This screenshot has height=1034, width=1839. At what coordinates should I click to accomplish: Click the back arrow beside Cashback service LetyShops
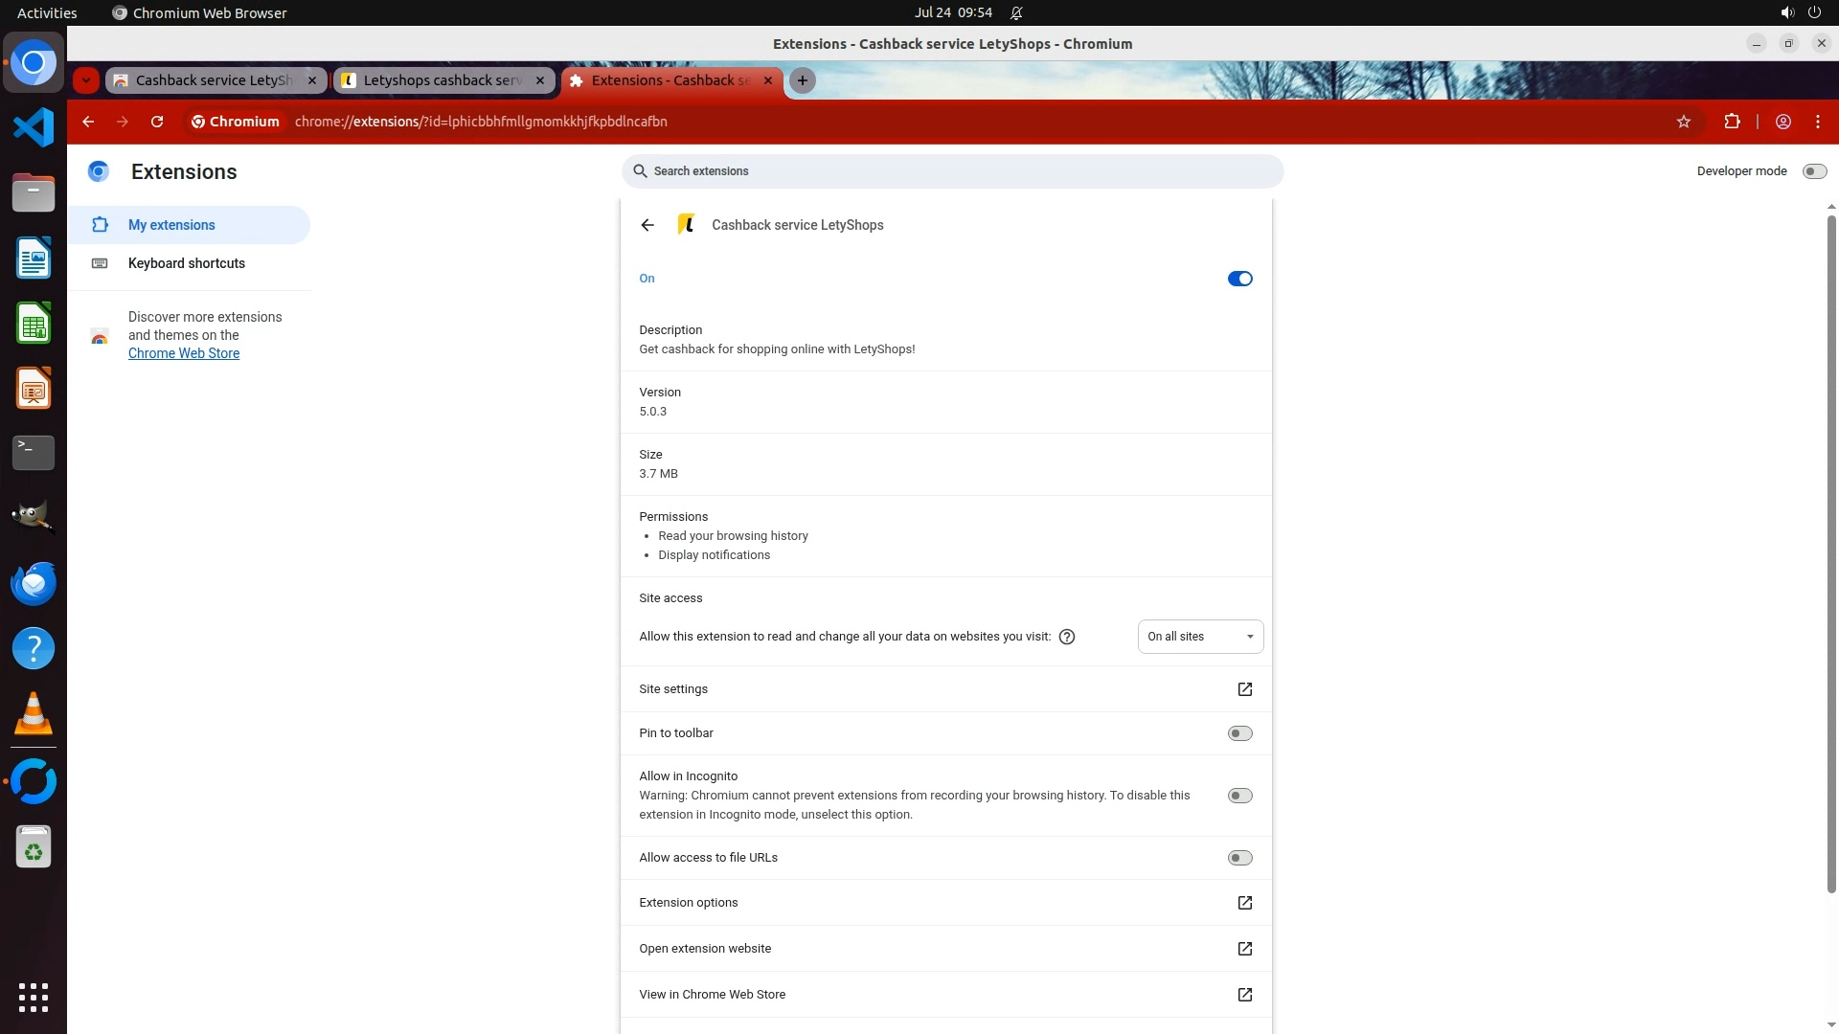pyautogui.click(x=647, y=225)
